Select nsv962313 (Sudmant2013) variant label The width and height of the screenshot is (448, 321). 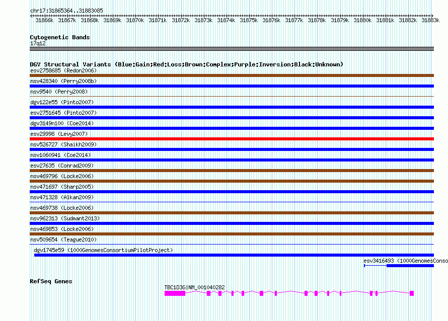pos(65,218)
